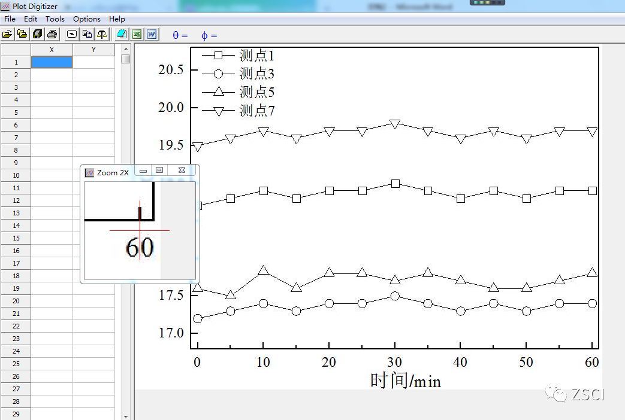625x420 pixels.
Task: Click the theta value label
Action: click(180, 35)
